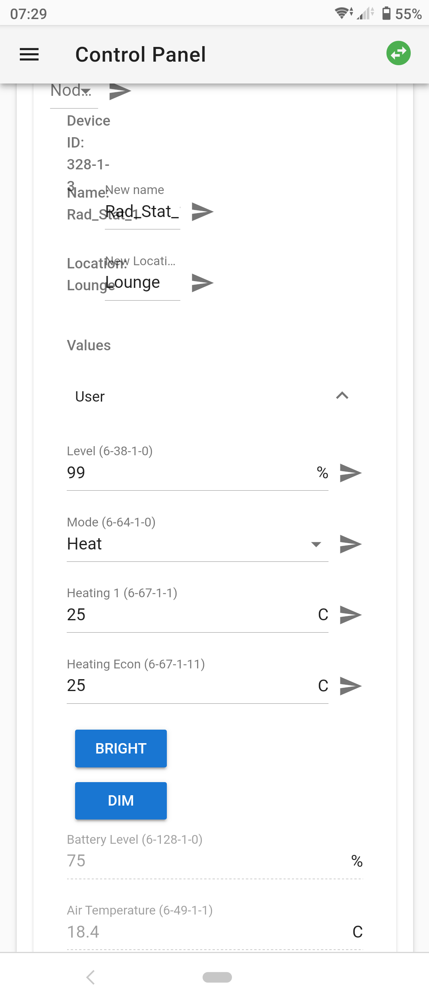Send the new device name with the arrow
The width and height of the screenshot is (429, 1002).
point(202,212)
